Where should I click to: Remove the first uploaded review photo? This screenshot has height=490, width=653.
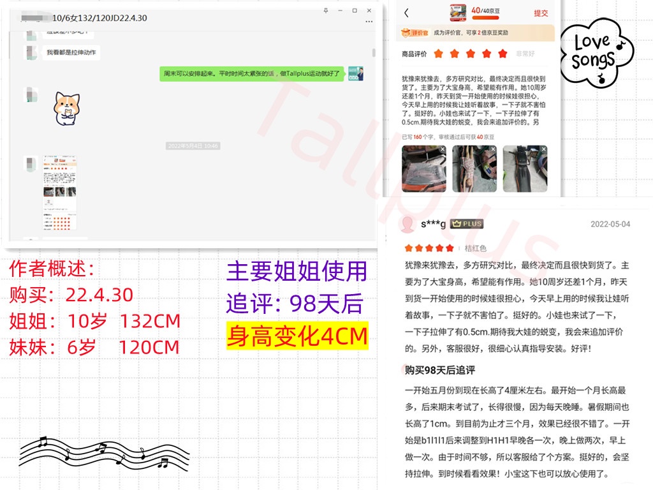pos(442,150)
